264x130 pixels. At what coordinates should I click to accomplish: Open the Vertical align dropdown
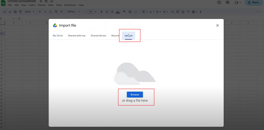[151, 12]
